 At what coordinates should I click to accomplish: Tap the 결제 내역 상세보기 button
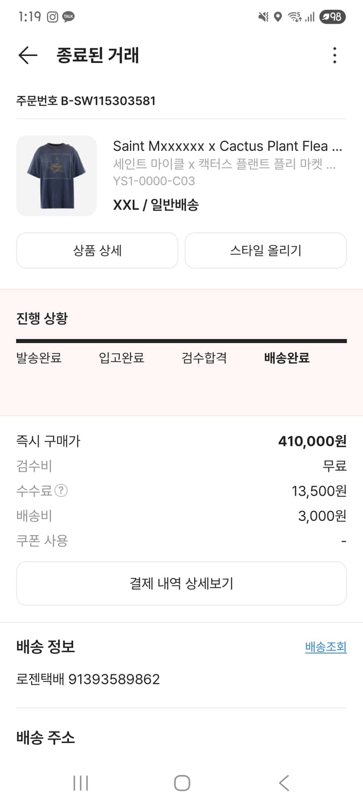(181, 583)
